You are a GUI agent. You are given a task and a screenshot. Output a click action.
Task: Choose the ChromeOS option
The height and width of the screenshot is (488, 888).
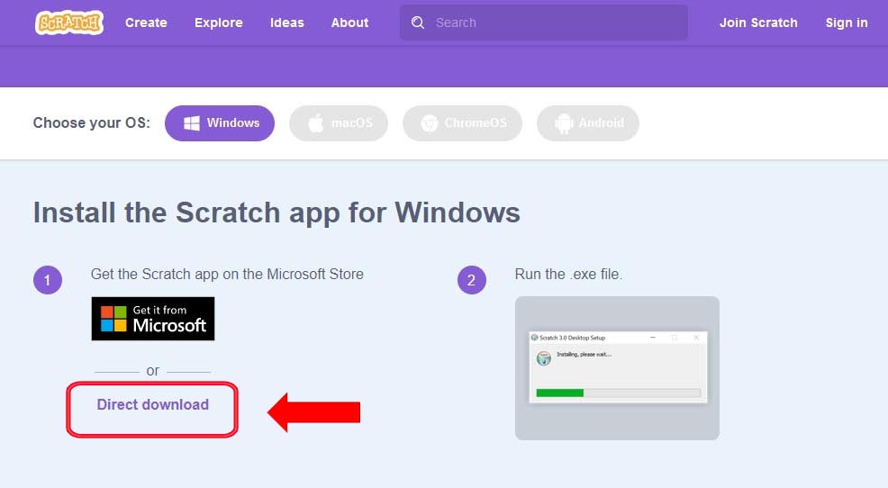click(462, 123)
